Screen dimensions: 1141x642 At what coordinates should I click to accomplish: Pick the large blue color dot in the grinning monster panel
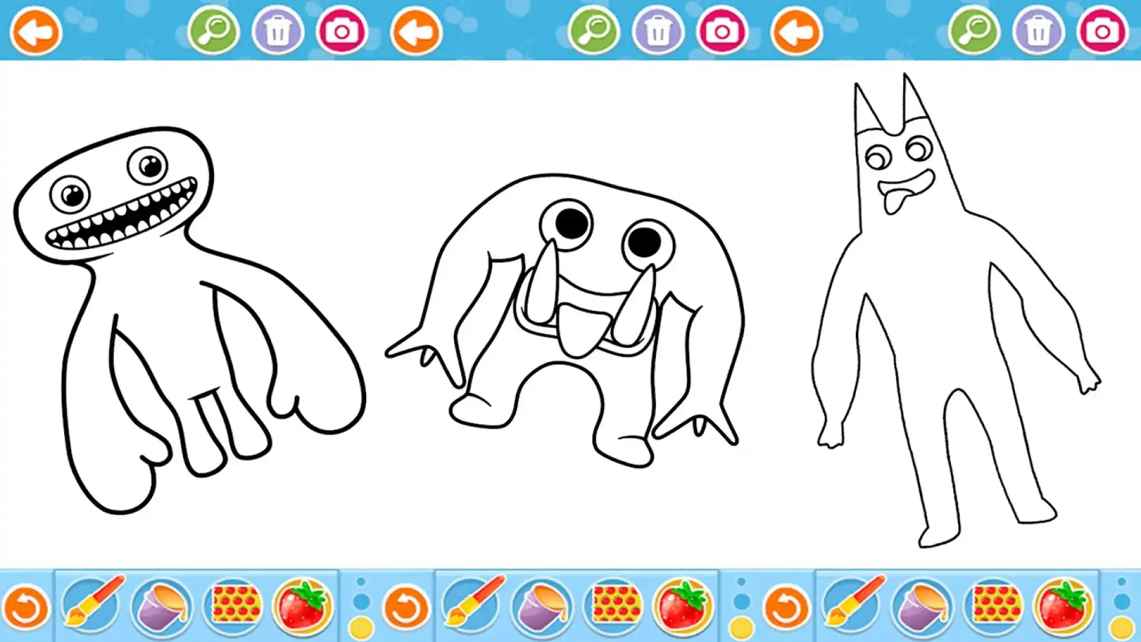pos(361,602)
